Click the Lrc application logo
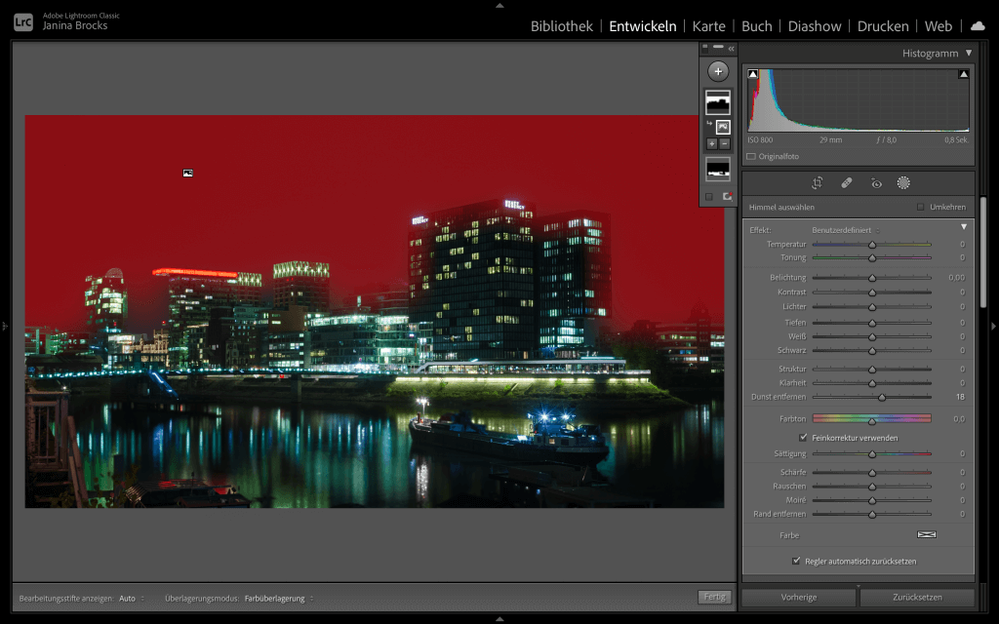 pyautogui.click(x=23, y=22)
